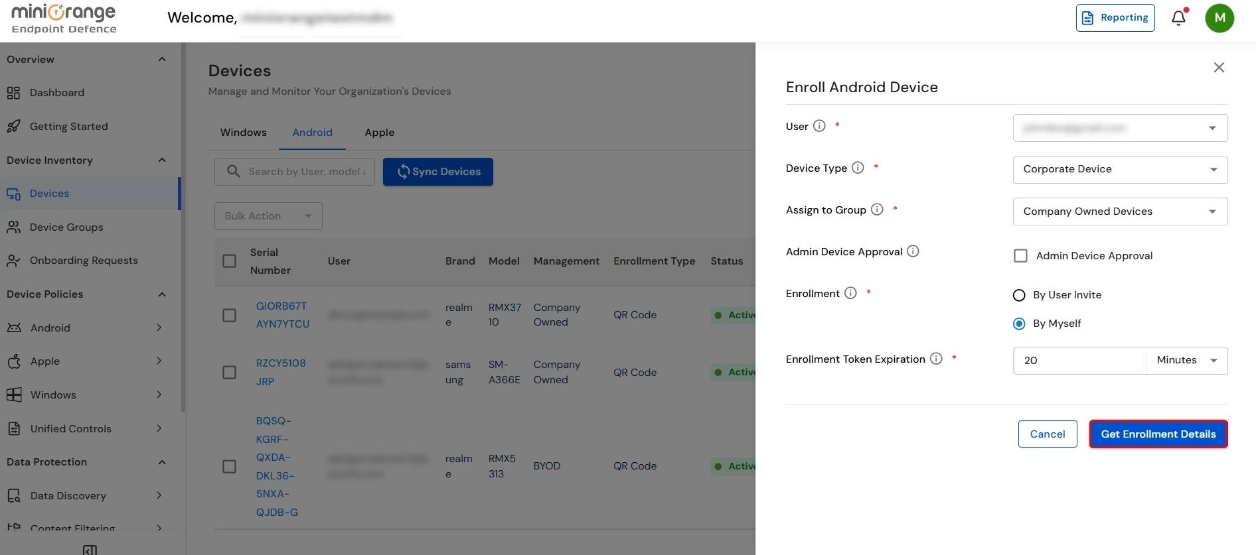Check the row for device GIORB67TAYN7YTCU
Viewport: 1256px width, 555px height.
pos(230,316)
